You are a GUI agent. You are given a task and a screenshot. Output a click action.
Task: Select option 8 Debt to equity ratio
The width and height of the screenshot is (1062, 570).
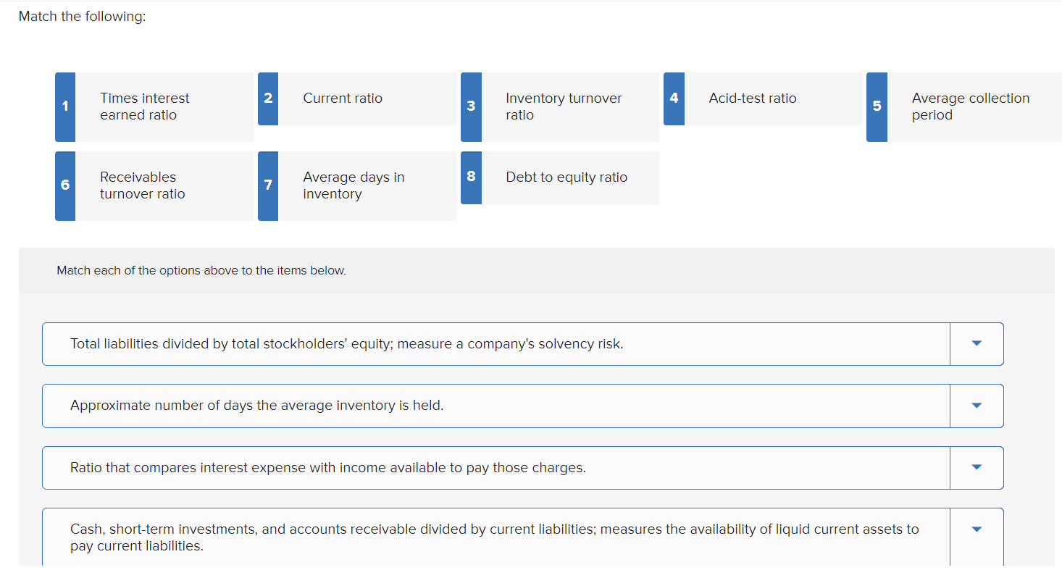pyautogui.click(x=560, y=177)
